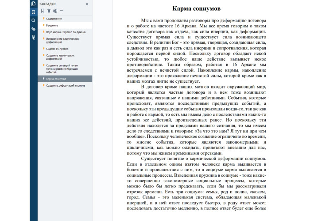Open the Search panel icon
The height and width of the screenshot is (221, 310).
point(33,20)
